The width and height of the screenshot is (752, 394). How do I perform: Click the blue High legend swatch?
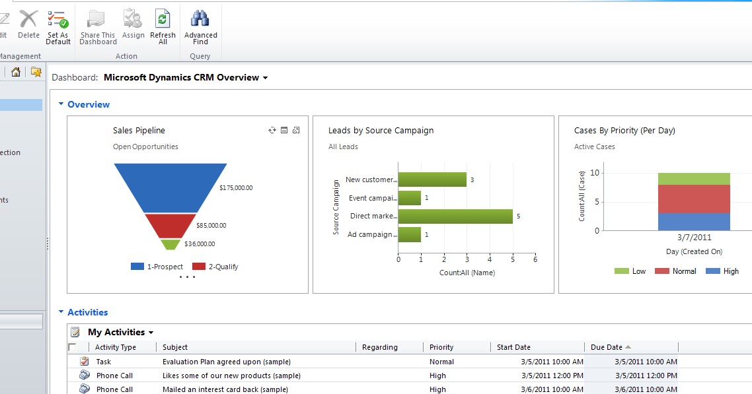[x=712, y=271]
